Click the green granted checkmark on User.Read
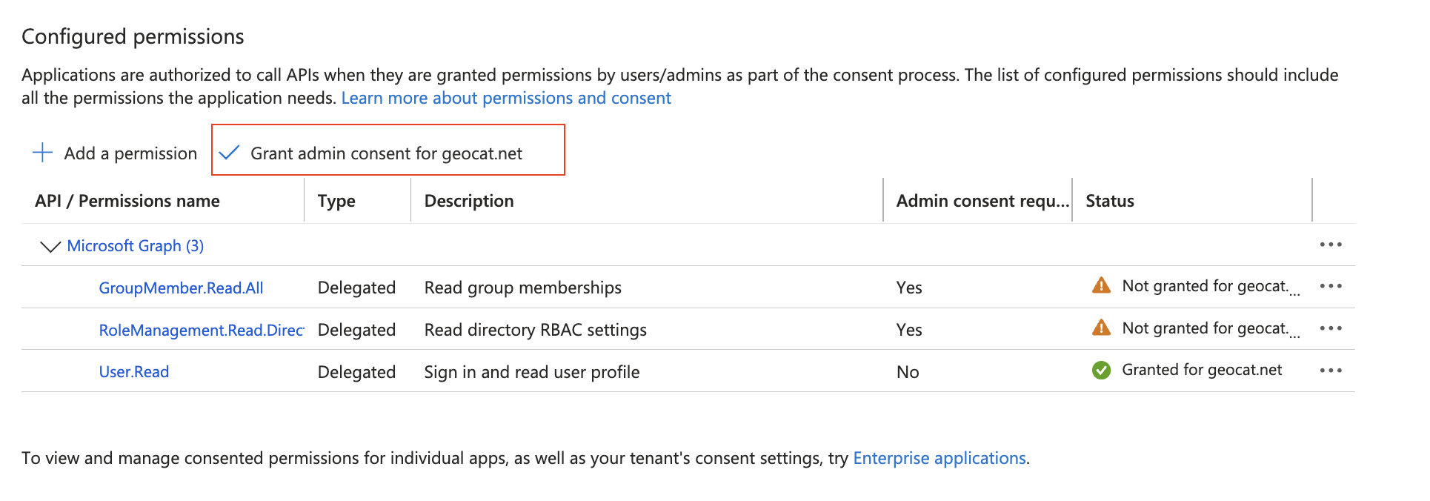This screenshot has width=1430, height=501. point(1101,370)
